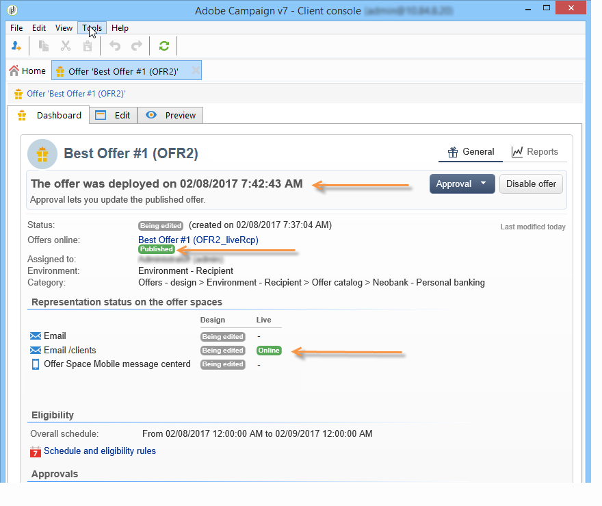Maximize the Adobe Campaign window
Viewport: 602px width, 506px height.
point(547,8)
